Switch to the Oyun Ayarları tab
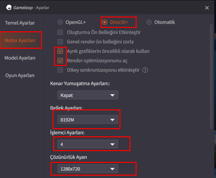Viewport: 216px width, 178px height. 20,75
